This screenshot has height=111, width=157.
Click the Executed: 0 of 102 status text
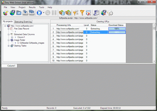[82, 108]
